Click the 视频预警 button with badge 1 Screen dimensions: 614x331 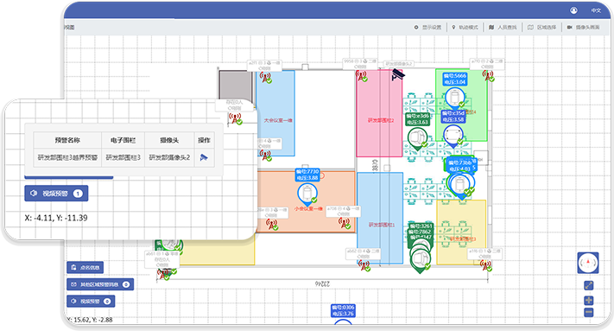click(x=56, y=194)
